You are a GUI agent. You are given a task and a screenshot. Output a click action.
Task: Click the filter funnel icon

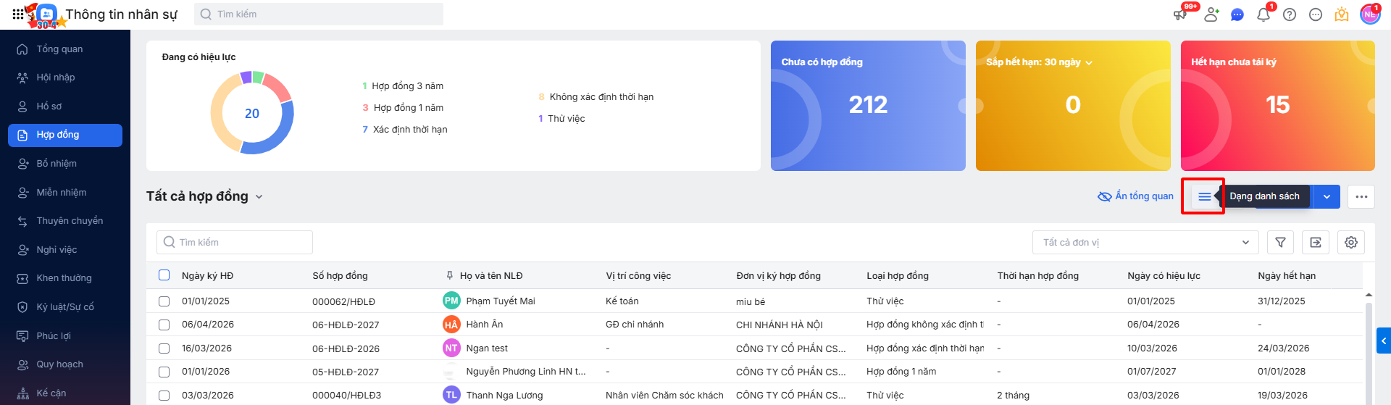pos(1280,243)
